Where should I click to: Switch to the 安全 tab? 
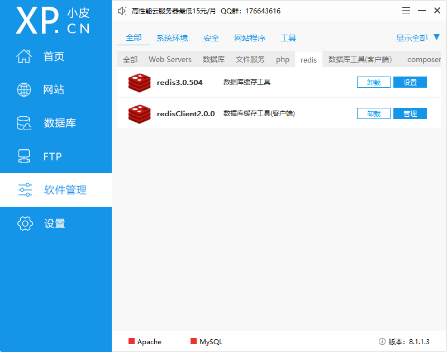pyautogui.click(x=211, y=38)
